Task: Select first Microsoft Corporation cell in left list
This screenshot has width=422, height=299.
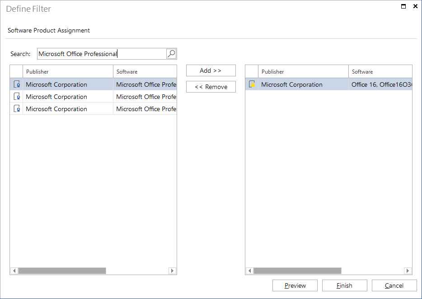Action: [x=68, y=84]
